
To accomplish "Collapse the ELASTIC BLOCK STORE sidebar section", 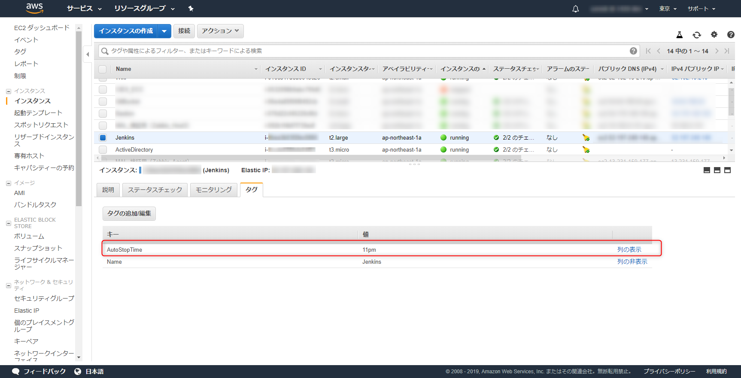I will click(x=9, y=223).
